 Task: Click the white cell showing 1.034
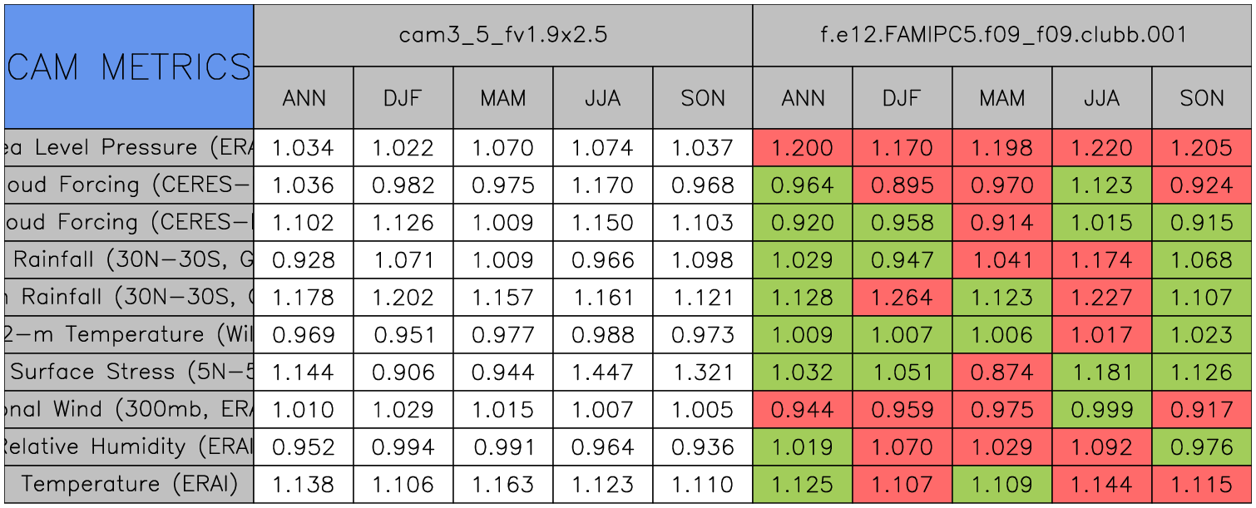tap(304, 148)
